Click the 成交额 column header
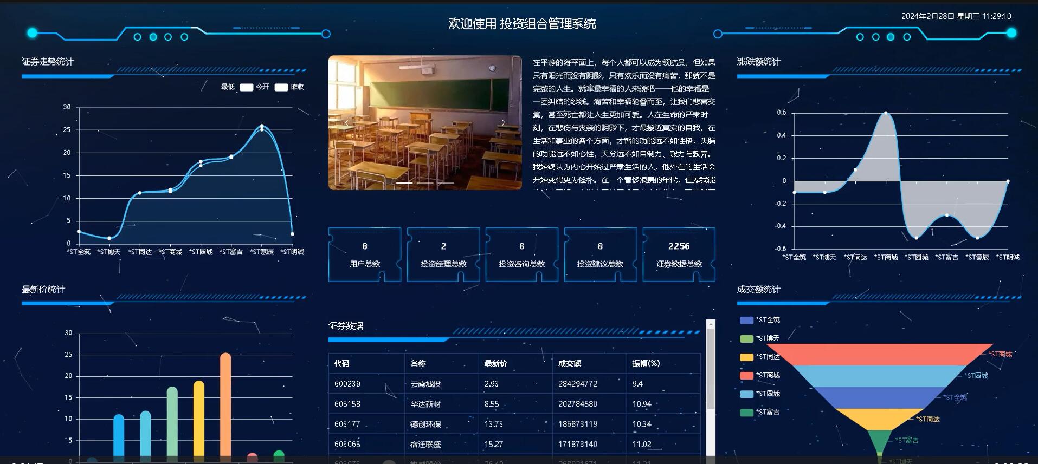 [589, 363]
